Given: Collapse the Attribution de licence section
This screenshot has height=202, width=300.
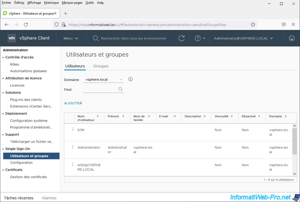Looking at the screenshot, I should pos(3,78).
